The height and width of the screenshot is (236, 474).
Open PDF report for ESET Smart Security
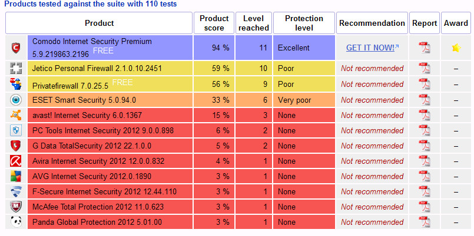coord(424,99)
